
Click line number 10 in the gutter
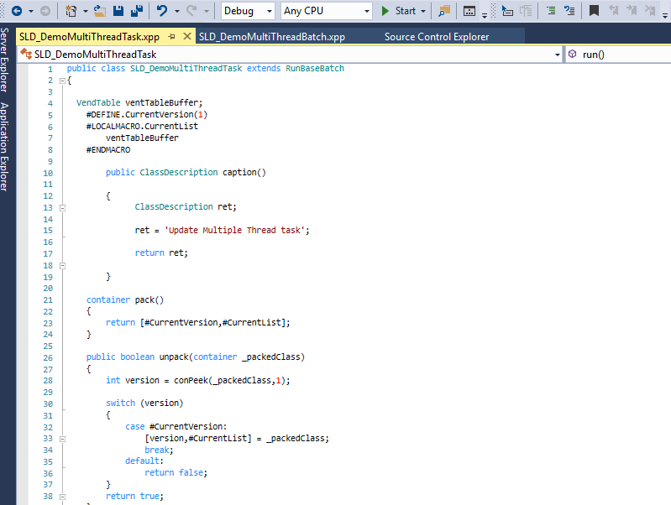click(x=48, y=173)
